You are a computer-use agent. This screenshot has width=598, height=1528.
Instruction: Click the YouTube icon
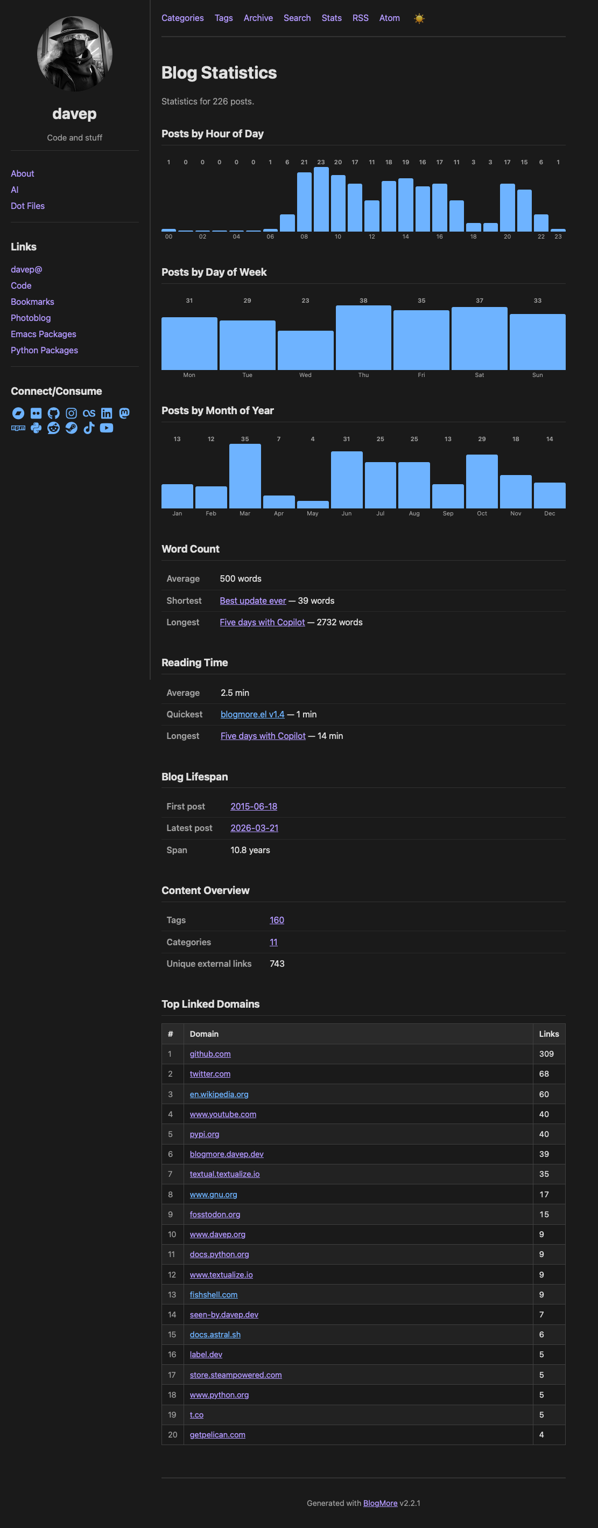pyautogui.click(x=107, y=428)
